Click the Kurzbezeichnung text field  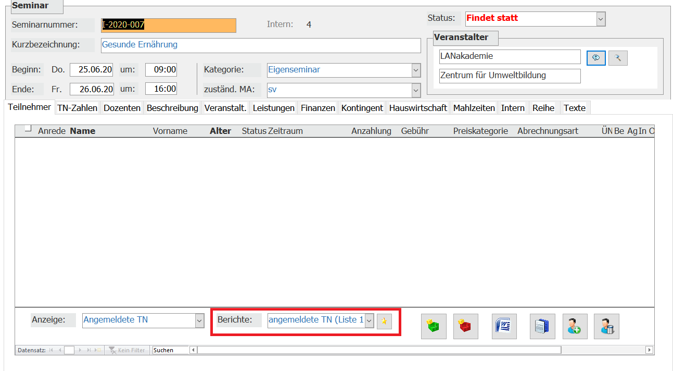[260, 45]
